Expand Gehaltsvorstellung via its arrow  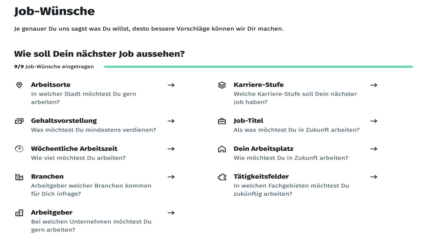click(171, 121)
